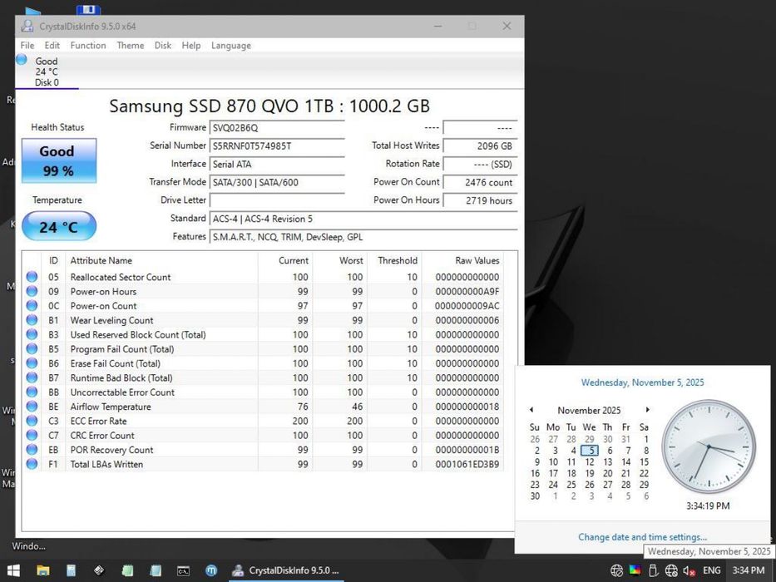Select November 28 in the calendar

pos(625,485)
